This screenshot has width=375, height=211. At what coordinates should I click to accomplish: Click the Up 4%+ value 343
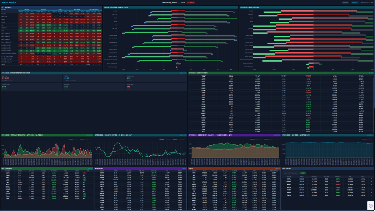tap(66, 87)
